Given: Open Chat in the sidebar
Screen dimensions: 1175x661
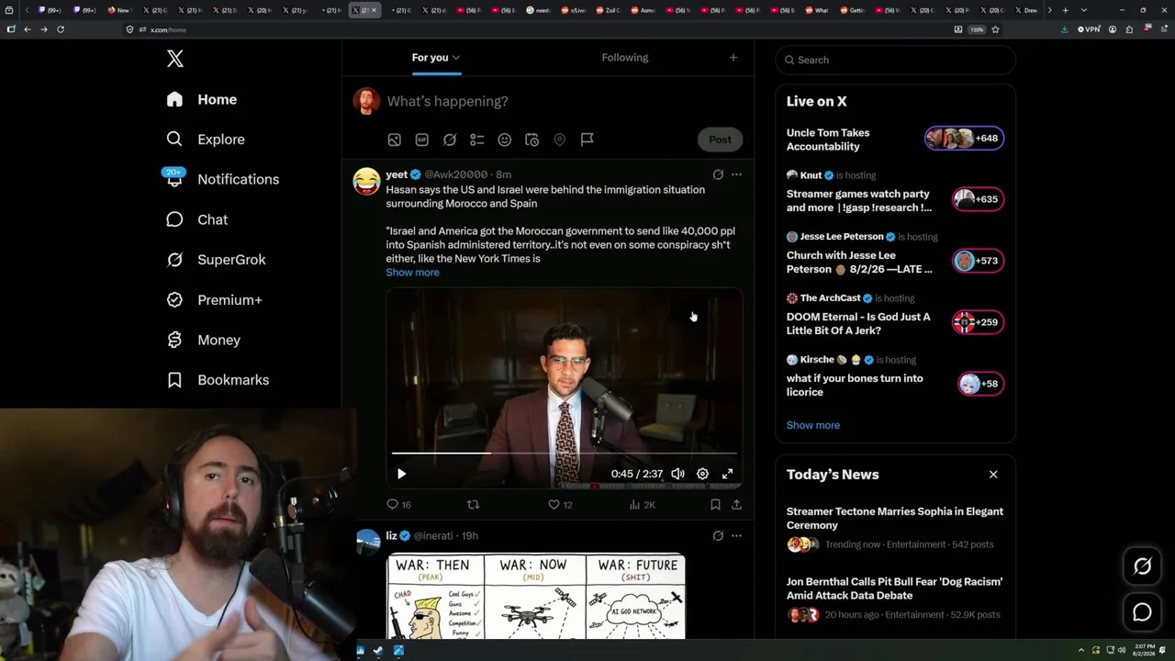Looking at the screenshot, I should pos(196,219).
